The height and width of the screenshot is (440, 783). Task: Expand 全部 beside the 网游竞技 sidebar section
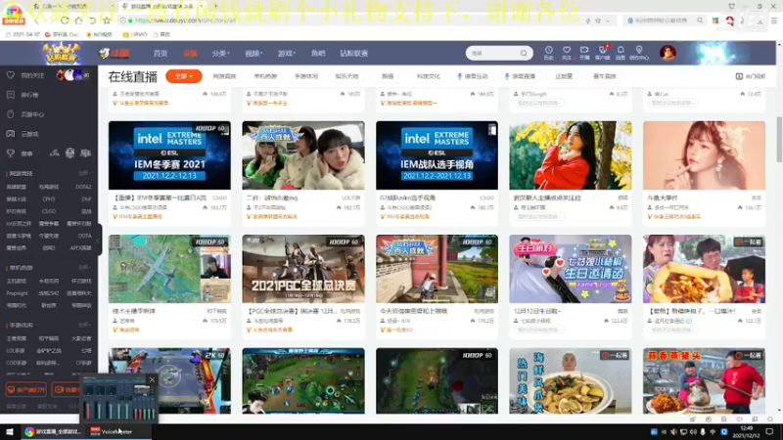(x=84, y=173)
